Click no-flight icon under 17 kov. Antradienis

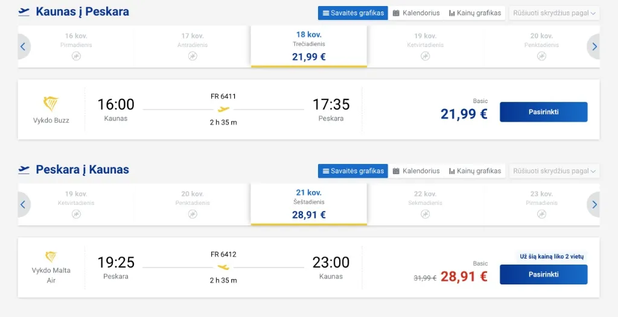click(x=193, y=56)
